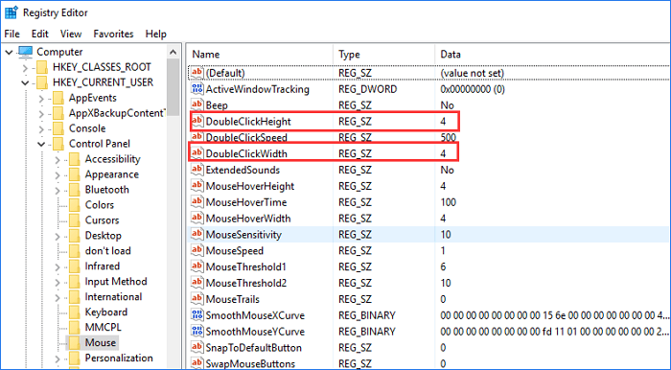
Task: Click the ActiveWindowTracking data 0x00000000 (0)
Action: point(473,89)
